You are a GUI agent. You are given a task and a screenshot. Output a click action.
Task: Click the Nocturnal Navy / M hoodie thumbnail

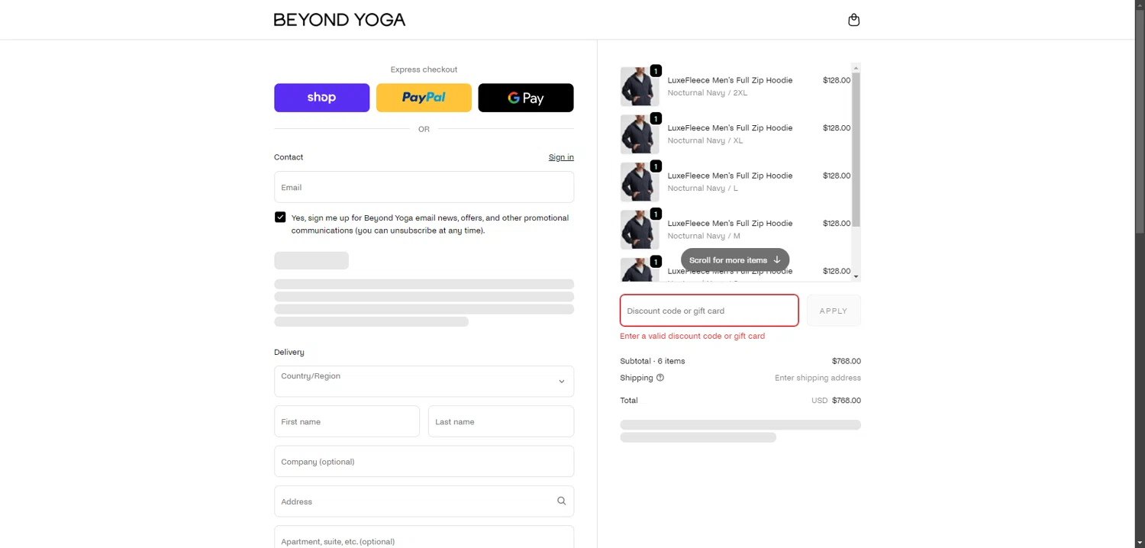coord(640,230)
